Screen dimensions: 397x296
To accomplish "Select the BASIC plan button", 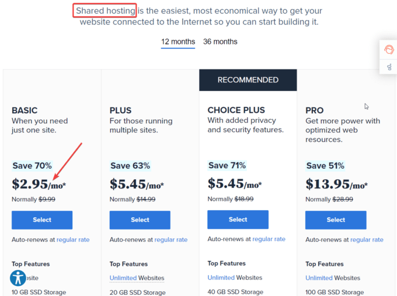I will tap(42, 220).
